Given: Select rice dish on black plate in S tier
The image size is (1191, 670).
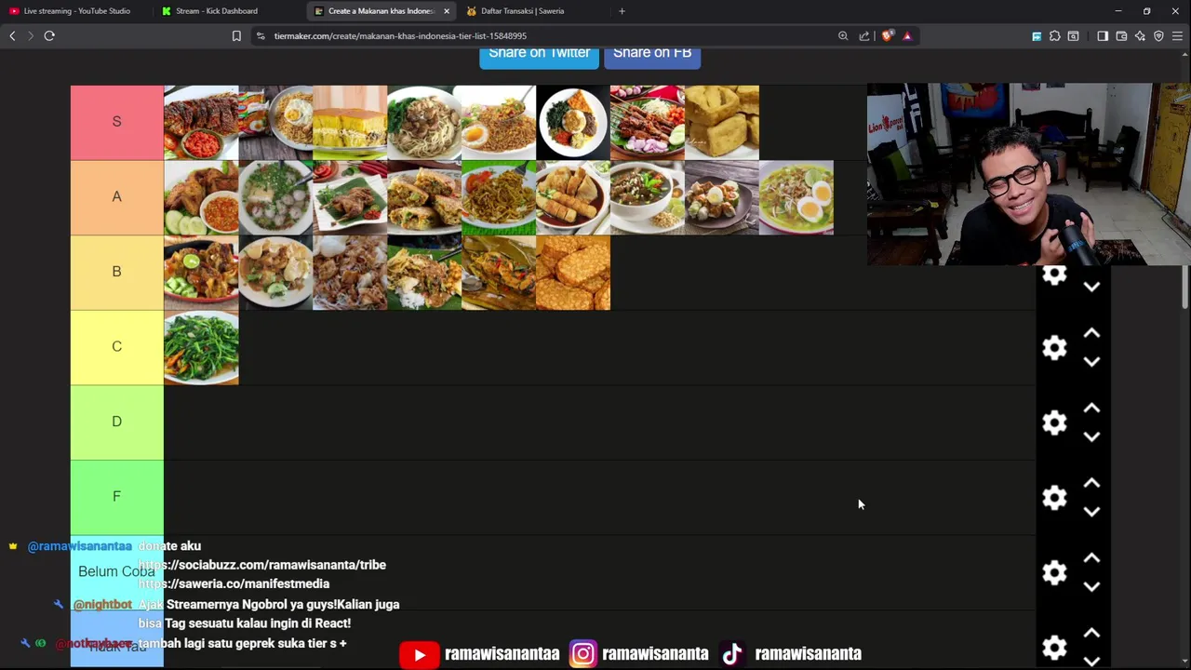Looking at the screenshot, I should (x=573, y=123).
